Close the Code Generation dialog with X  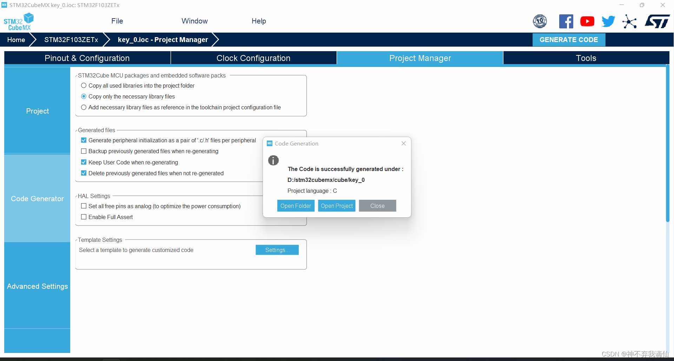point(404,143)
